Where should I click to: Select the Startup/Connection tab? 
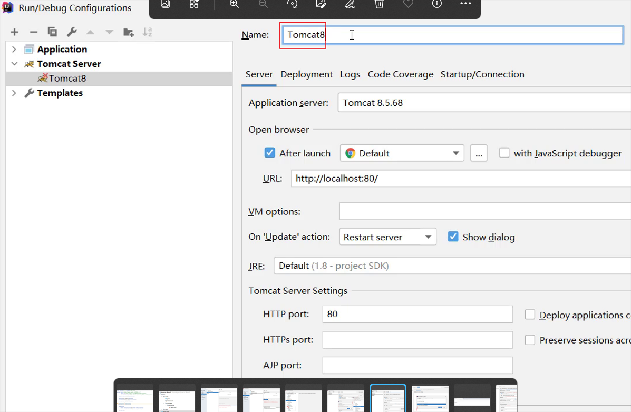(482, 74)
